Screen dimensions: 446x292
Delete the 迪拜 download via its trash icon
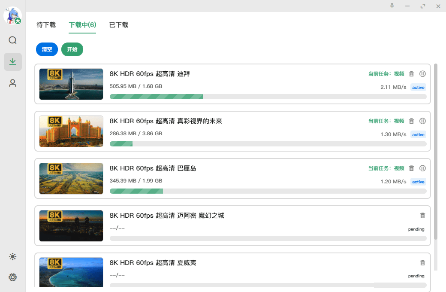(x=412, y=73)
